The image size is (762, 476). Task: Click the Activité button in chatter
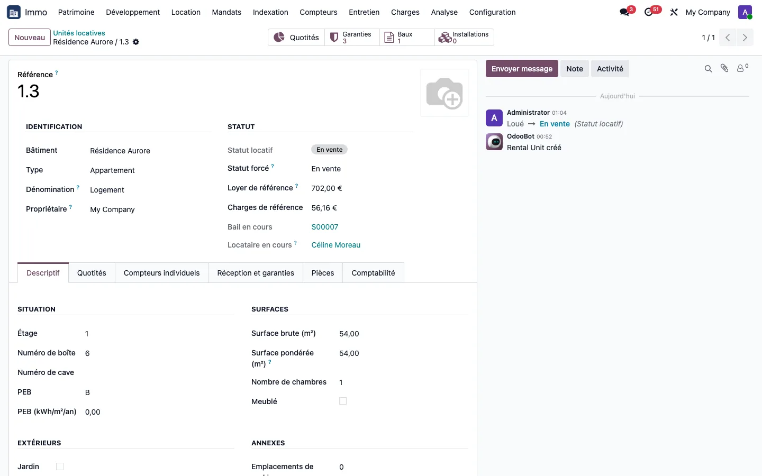pyautogui.click(x=610, y=69)
